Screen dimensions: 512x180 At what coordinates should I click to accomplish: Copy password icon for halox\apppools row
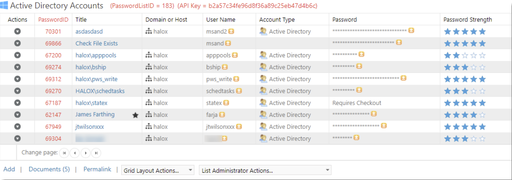tap(362, 54)
